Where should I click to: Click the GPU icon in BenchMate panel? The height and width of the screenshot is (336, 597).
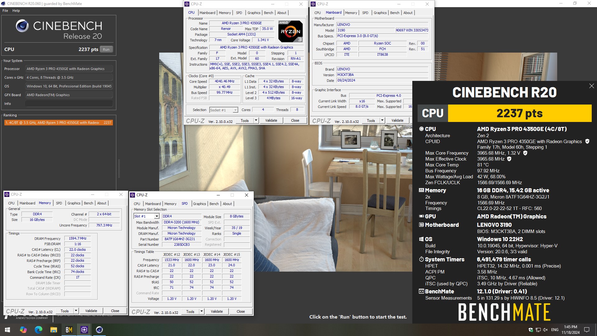[x=421, y=216]
